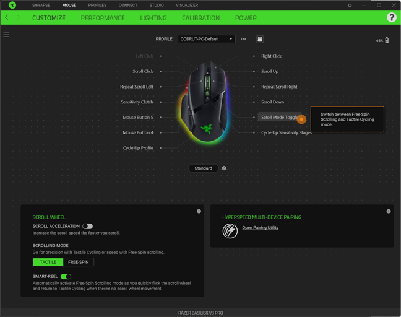Click the Standard mode button
401x317 pixels.
point(204,168)
